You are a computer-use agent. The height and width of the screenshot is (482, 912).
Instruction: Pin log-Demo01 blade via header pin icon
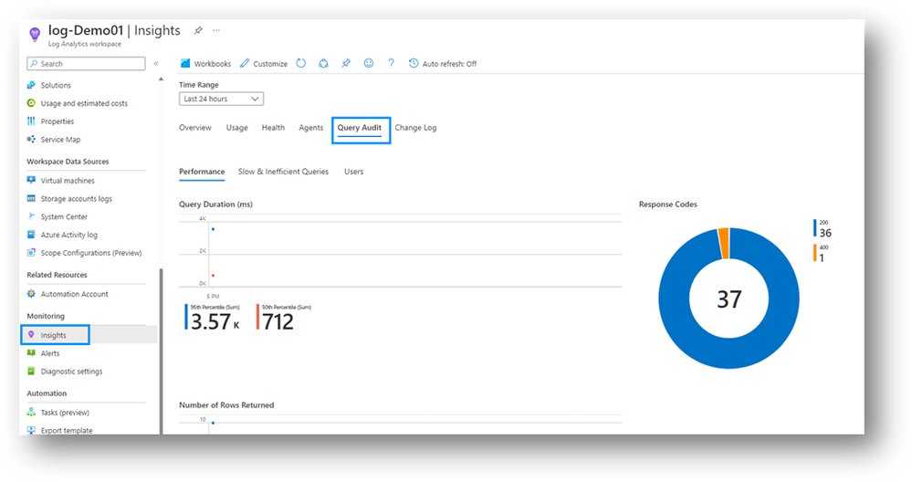(x=198, y=30)
